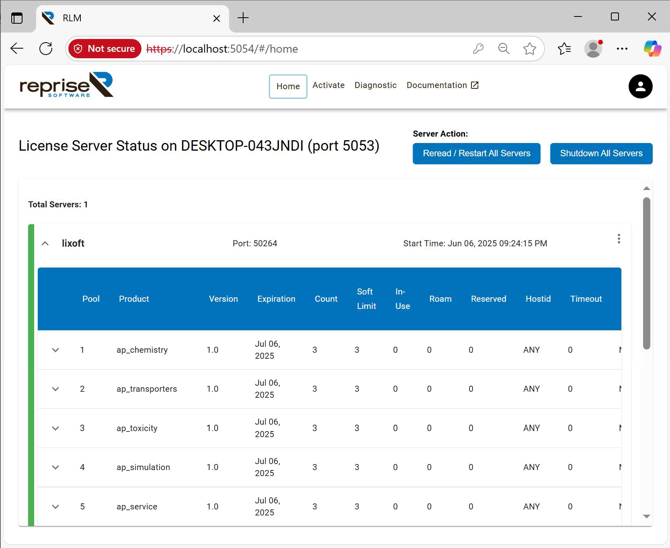Click the Expiration column header
670x548 pixels.
[x=277, y=299]
